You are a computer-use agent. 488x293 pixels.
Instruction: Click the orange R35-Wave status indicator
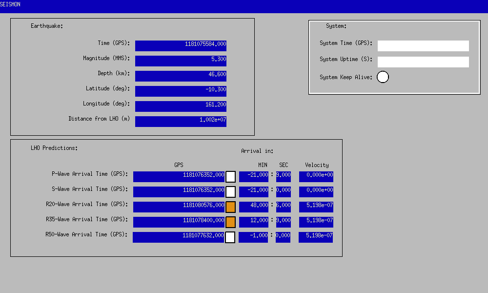coord(230,222)
